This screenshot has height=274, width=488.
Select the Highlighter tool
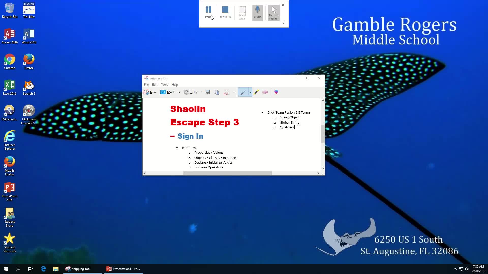point(256,92)
